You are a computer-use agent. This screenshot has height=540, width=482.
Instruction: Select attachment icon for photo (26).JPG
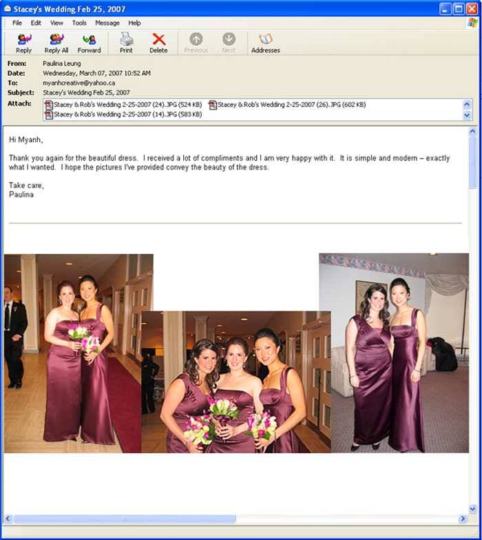(213, 105)
